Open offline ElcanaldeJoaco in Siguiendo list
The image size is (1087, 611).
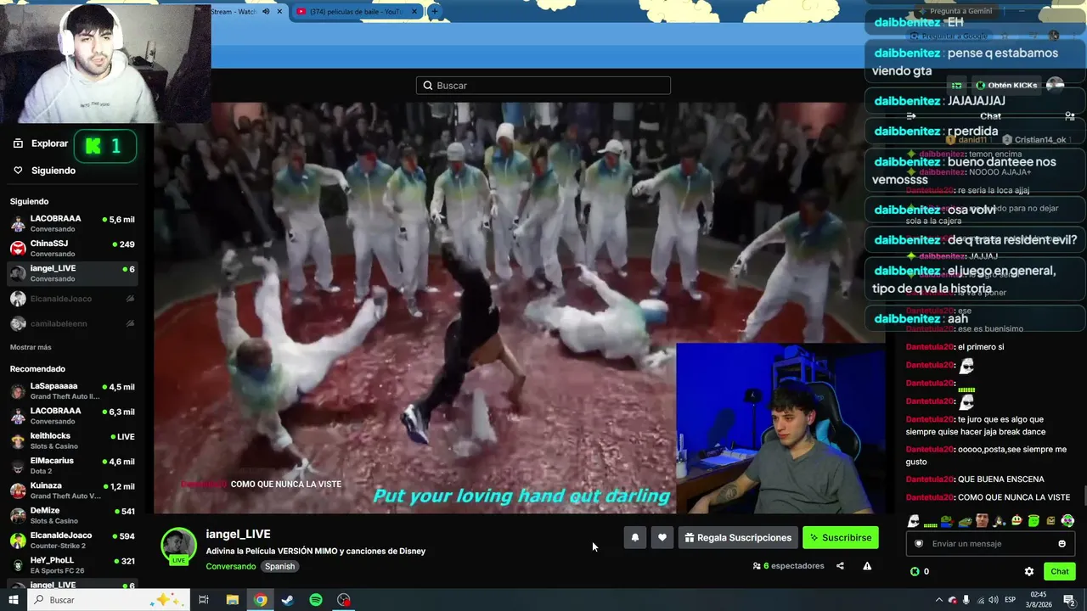[72, 299]
